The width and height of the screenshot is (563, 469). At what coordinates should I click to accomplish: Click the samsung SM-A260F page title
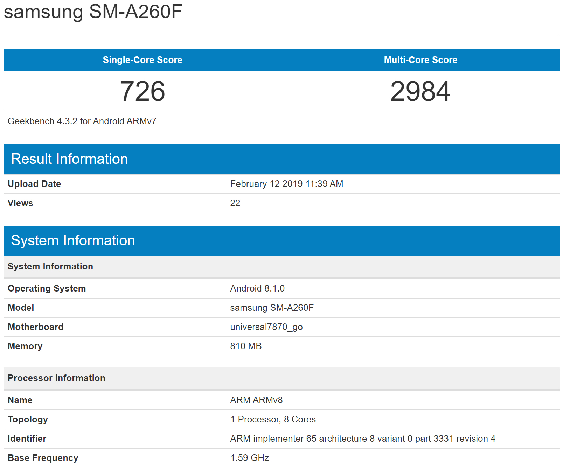(x=93, y=12)
